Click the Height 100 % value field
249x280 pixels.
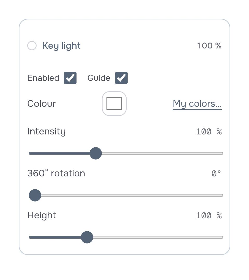pyautogui.click(x=209, y=215)
